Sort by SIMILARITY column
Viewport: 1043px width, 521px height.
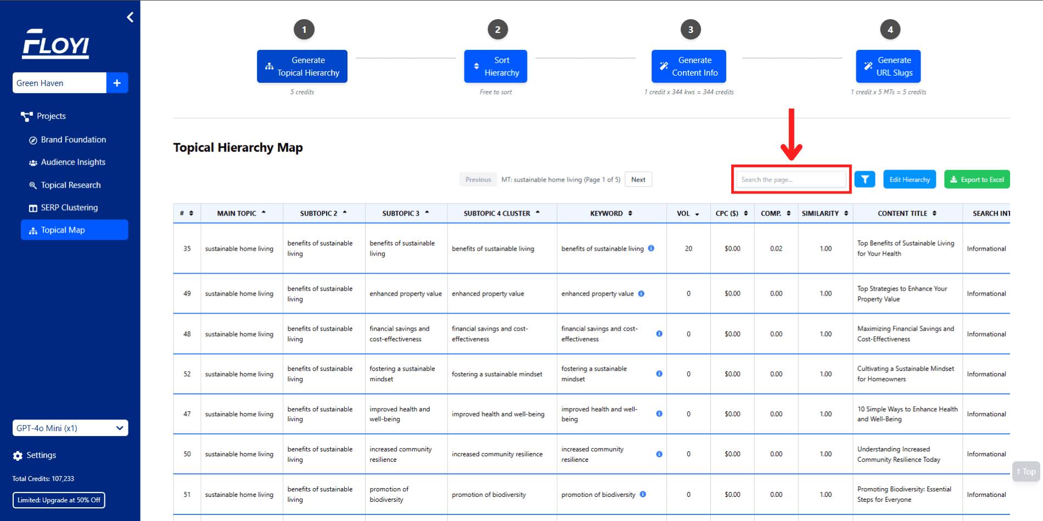click(826, 213)
